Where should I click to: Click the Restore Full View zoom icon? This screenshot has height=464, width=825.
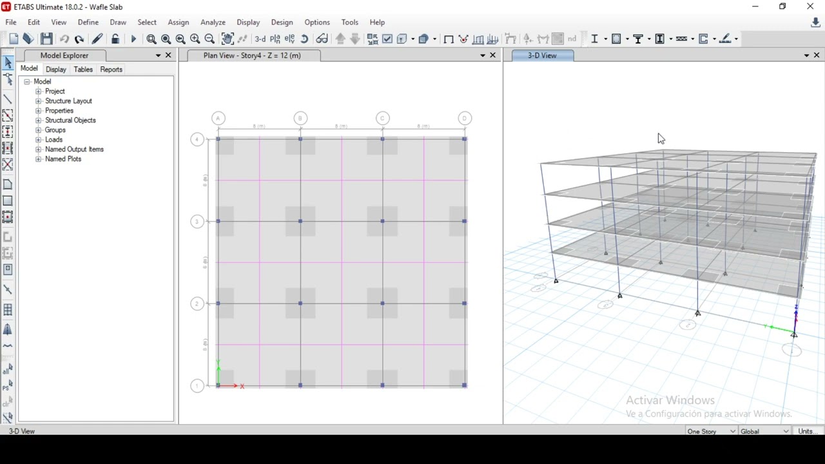(x=166, y=39)
